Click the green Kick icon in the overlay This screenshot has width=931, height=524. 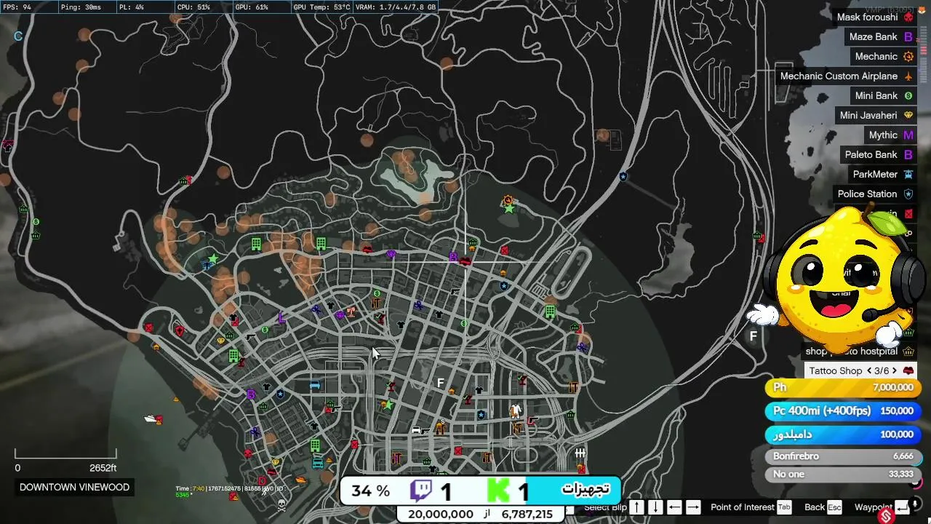point(498,491)
